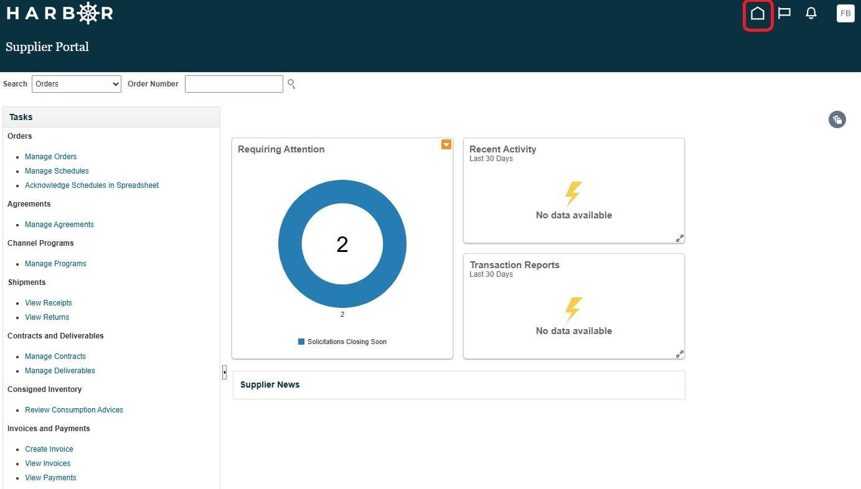
Task: Click the Invoices and Payments heading
Action: 49,429
